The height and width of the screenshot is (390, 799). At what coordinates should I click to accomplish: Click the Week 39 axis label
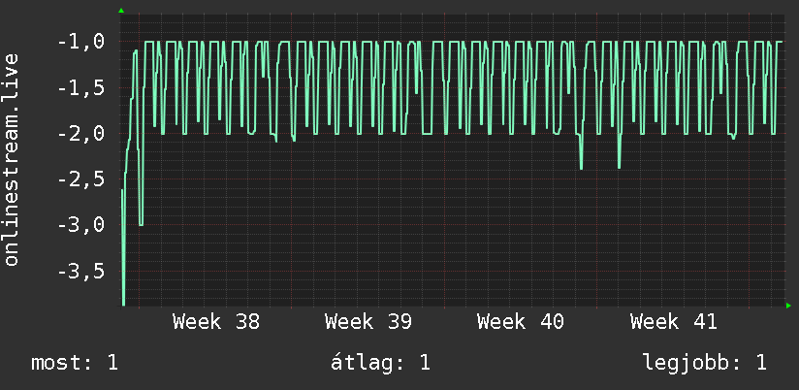[368, 322]
